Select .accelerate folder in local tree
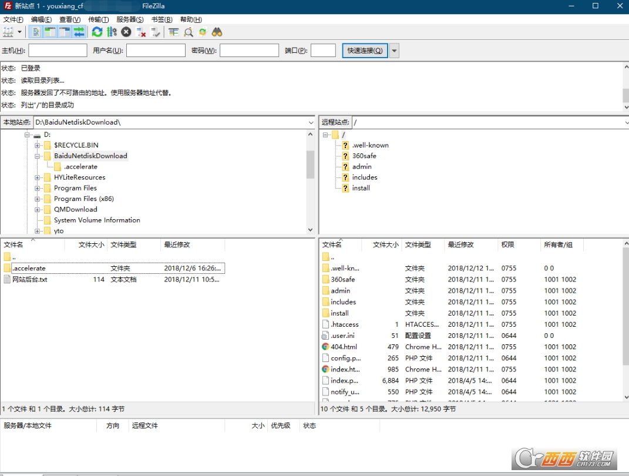The height and width of the screenshot is (476, 629). coord(80,166)
